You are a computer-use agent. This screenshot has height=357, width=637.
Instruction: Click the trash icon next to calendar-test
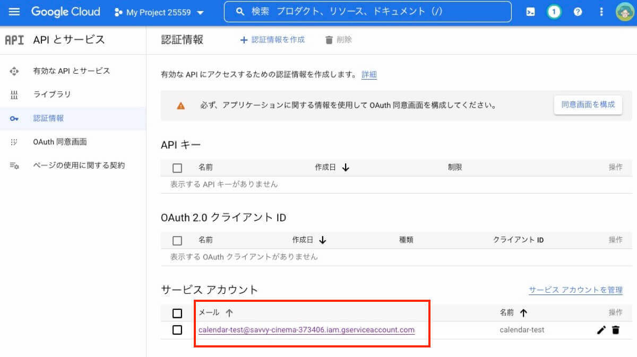coord(616,330)
